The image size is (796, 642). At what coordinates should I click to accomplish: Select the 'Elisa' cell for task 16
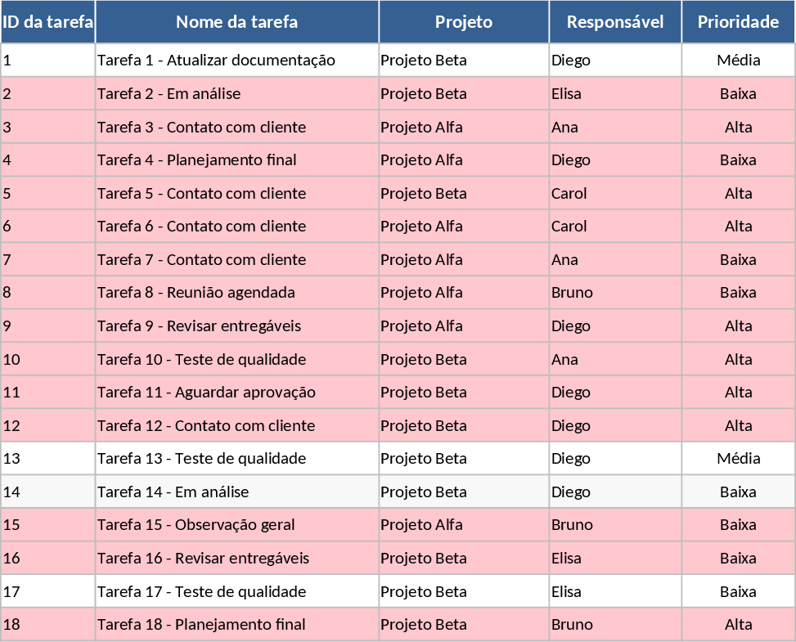615,559
